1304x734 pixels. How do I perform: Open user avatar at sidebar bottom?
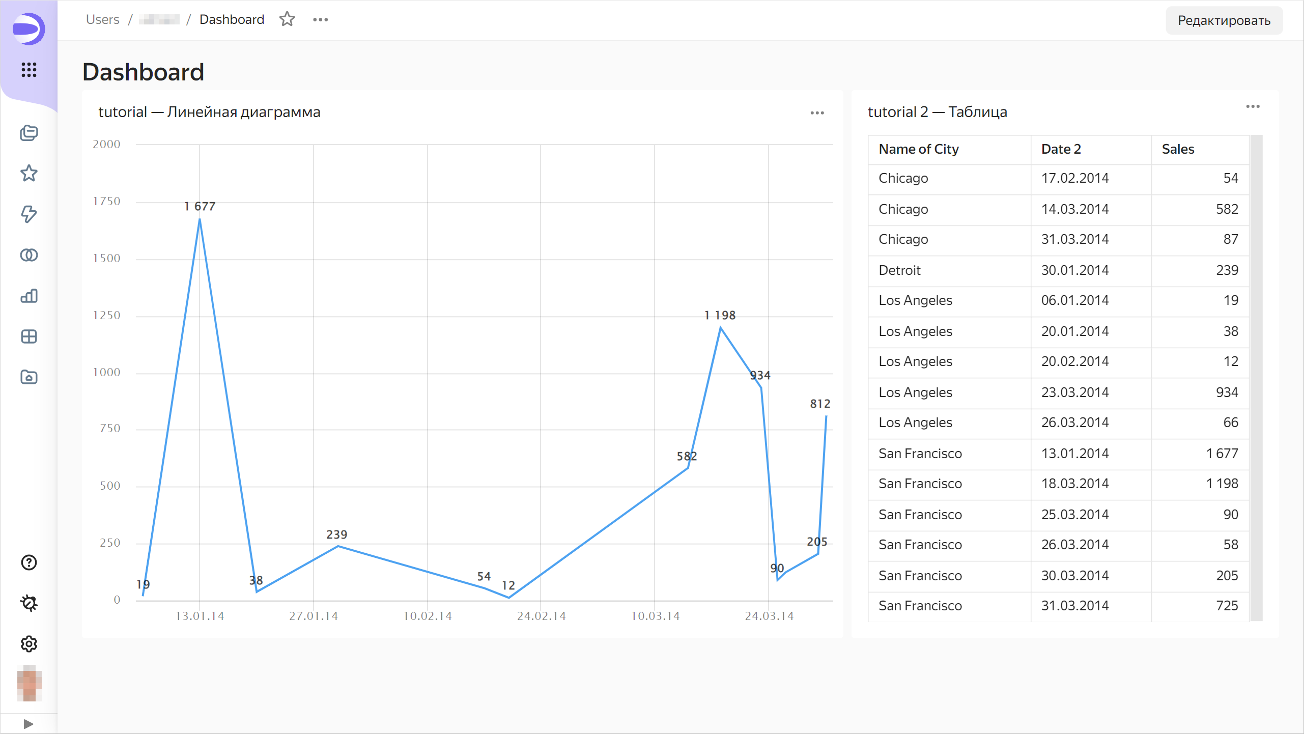[29, 683]
